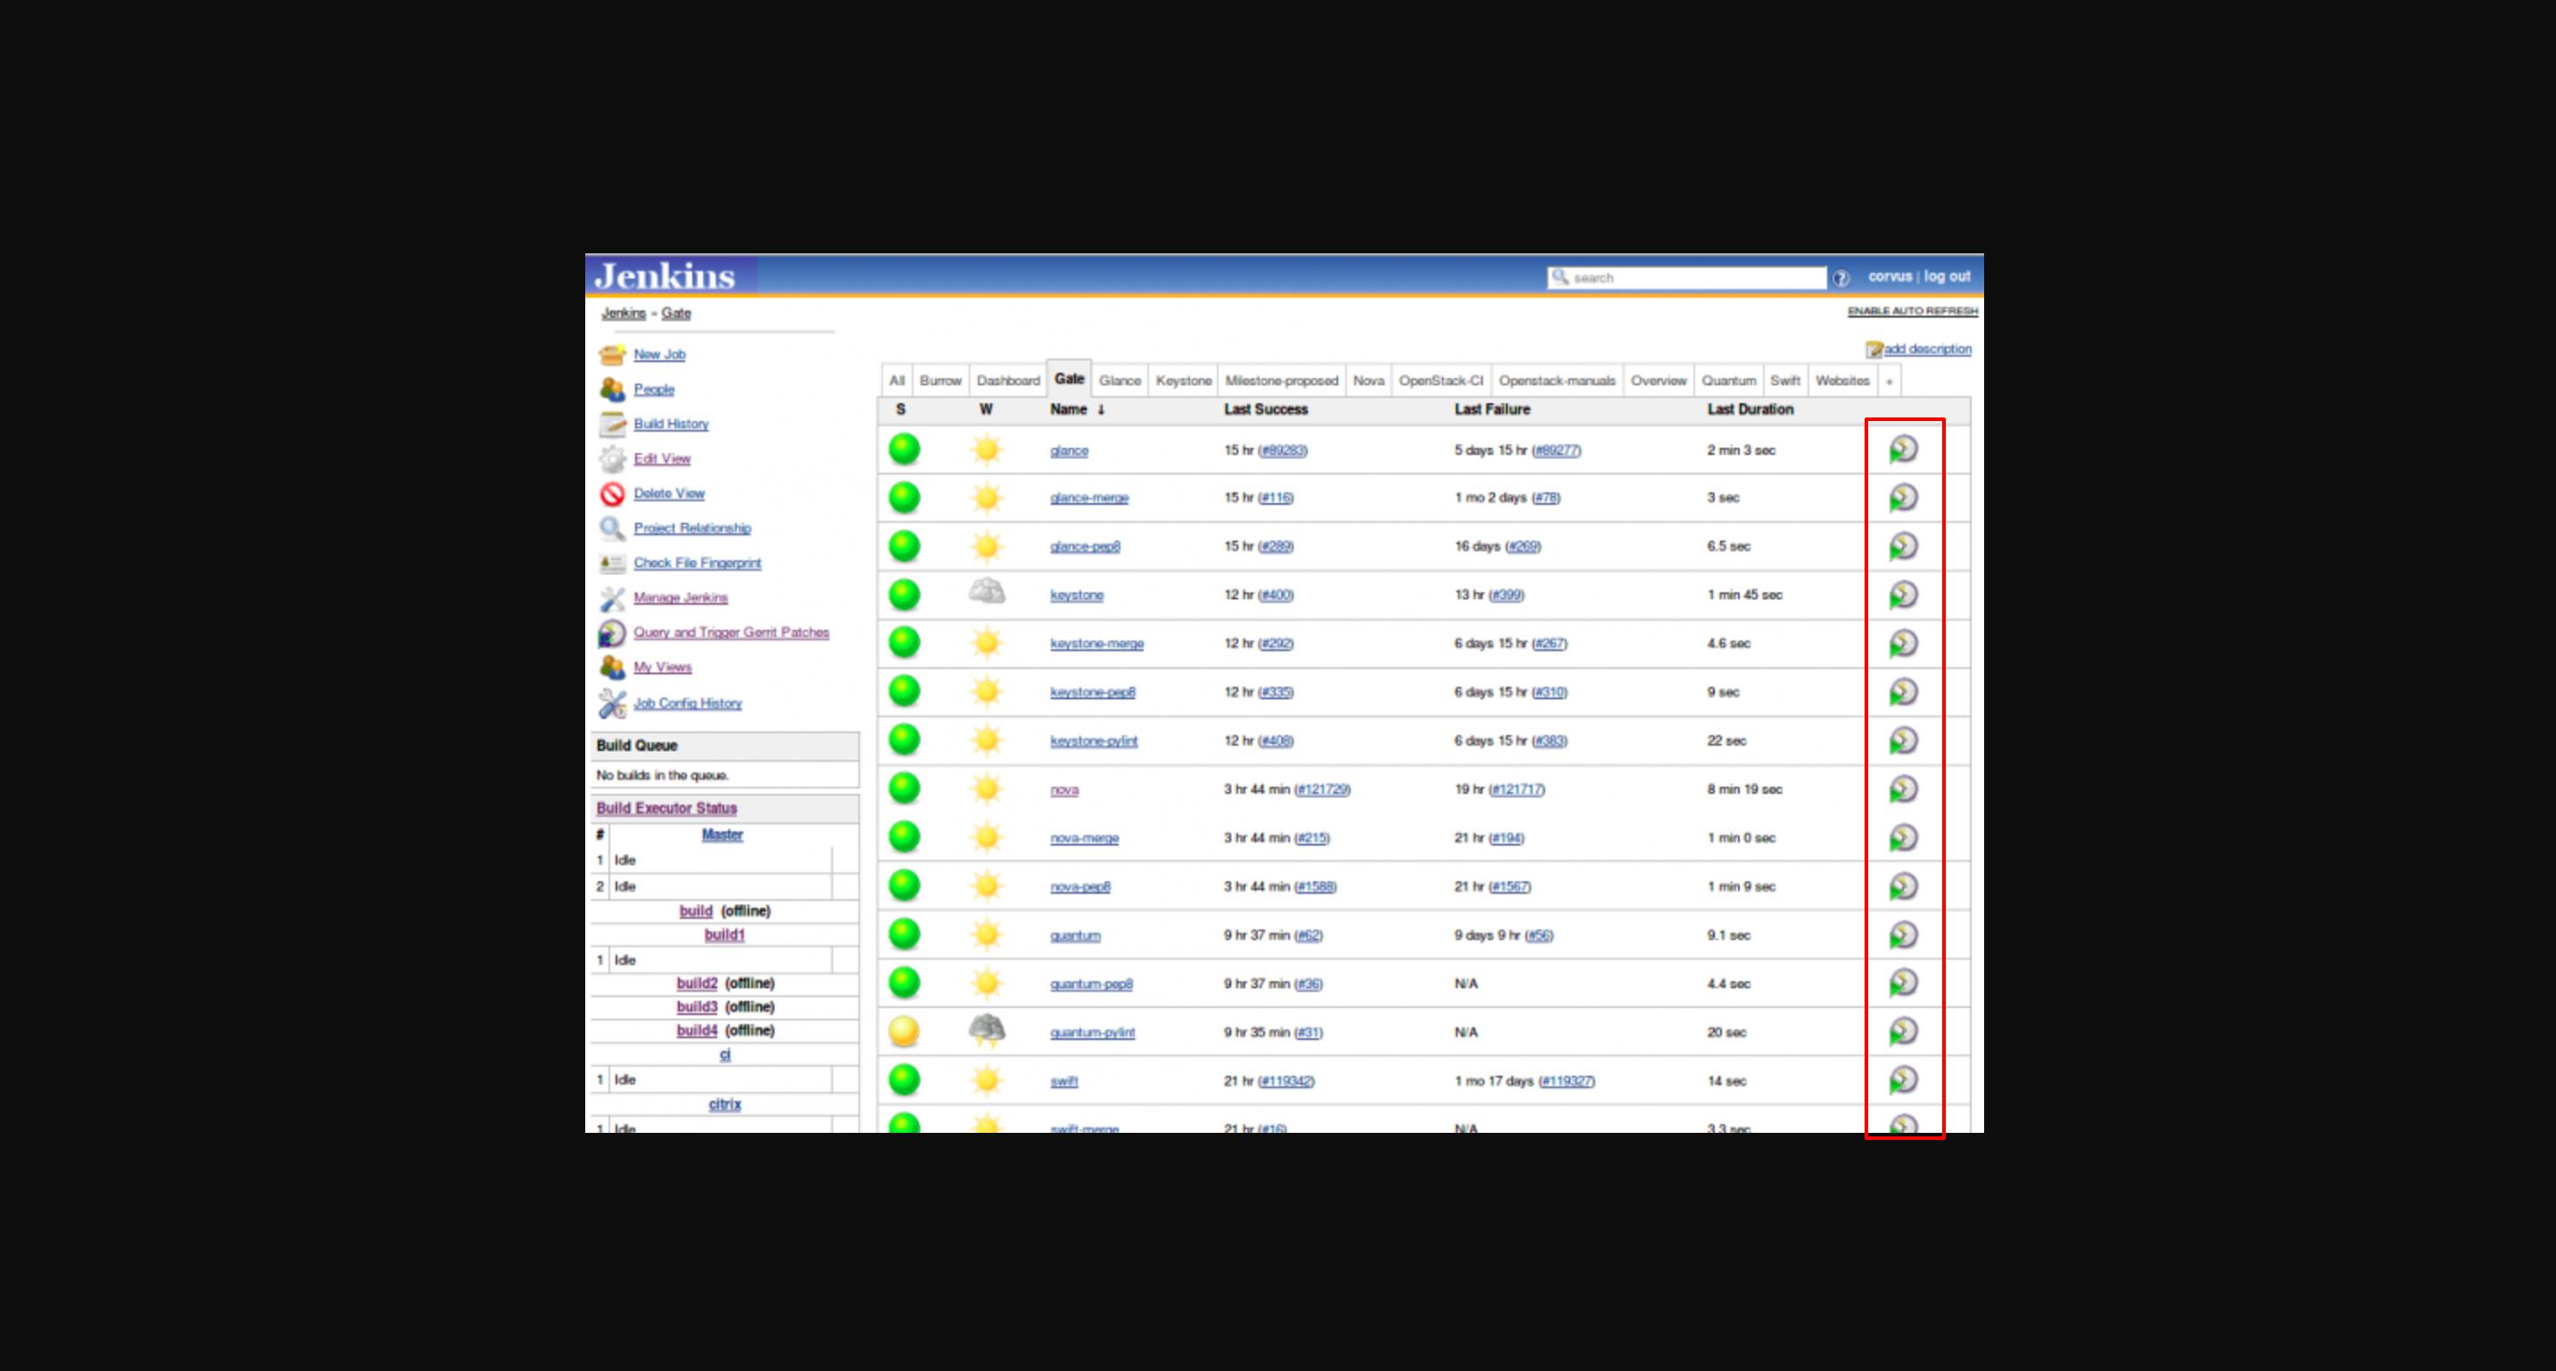
Task: Schedule a build for the glance job
Action: click(x=1902, y=450)
